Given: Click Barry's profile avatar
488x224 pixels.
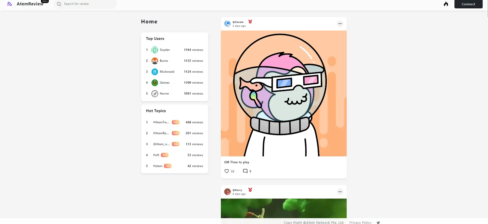Looking at the screenshot, I should [x=227, y=192].
